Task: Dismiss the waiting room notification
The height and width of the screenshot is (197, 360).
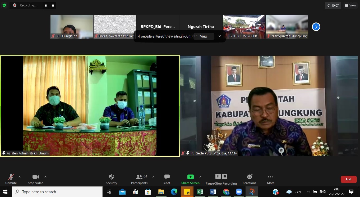Action: (219, 36)
